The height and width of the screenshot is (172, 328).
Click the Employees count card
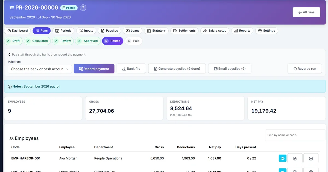(x=43, y=108)
